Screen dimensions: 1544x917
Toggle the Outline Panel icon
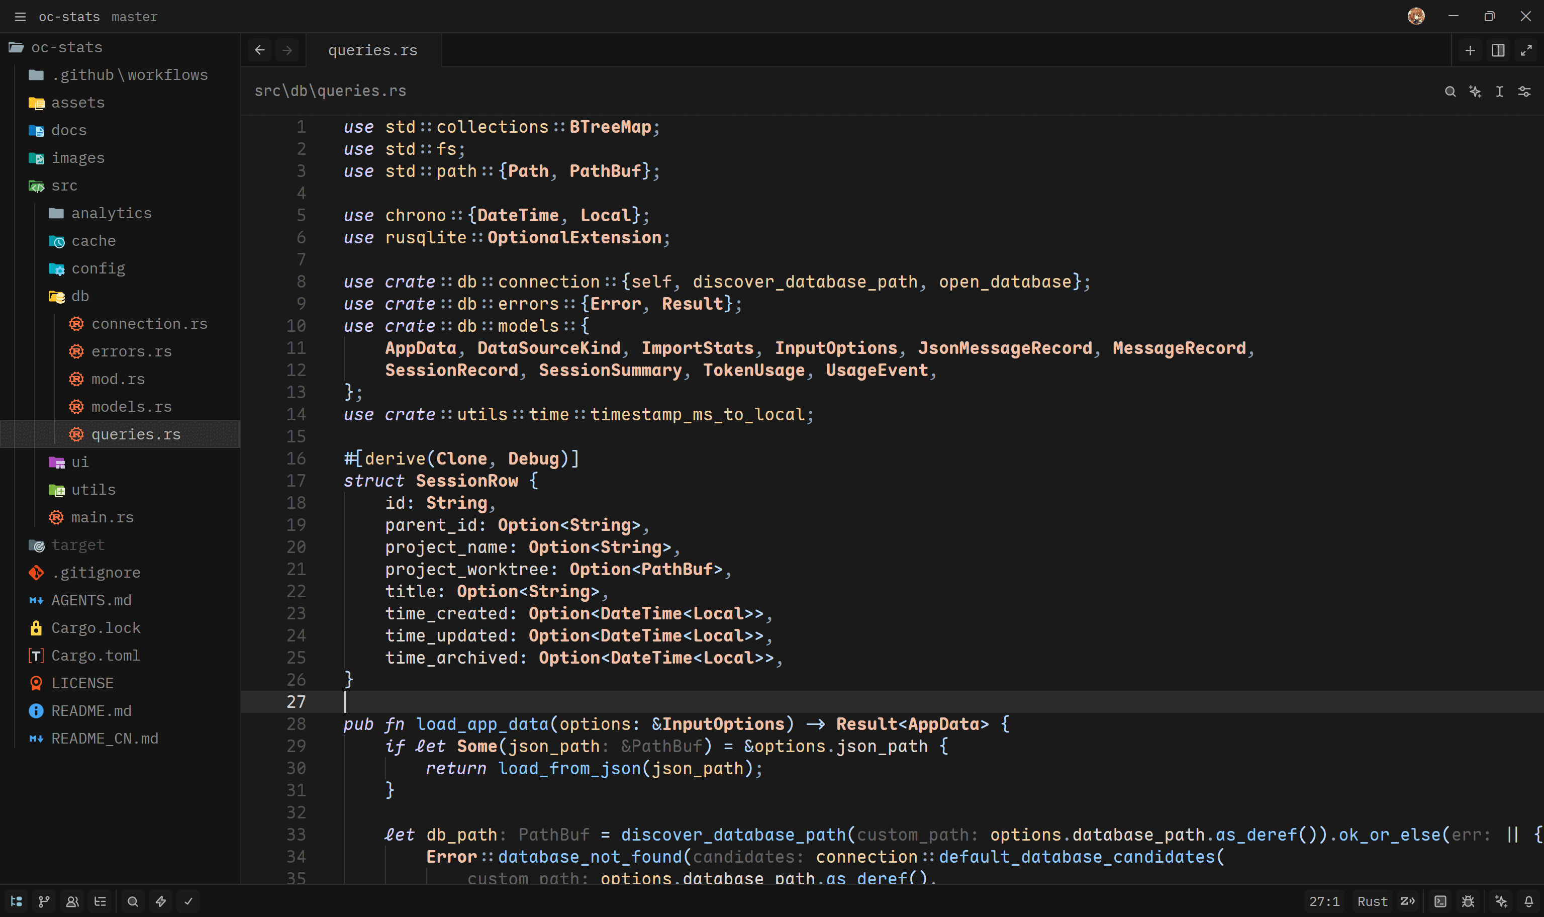tap(100, 901)
